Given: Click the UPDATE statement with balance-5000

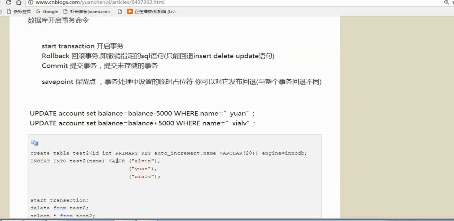Looking at the screenshot, I should pos(142,113).
